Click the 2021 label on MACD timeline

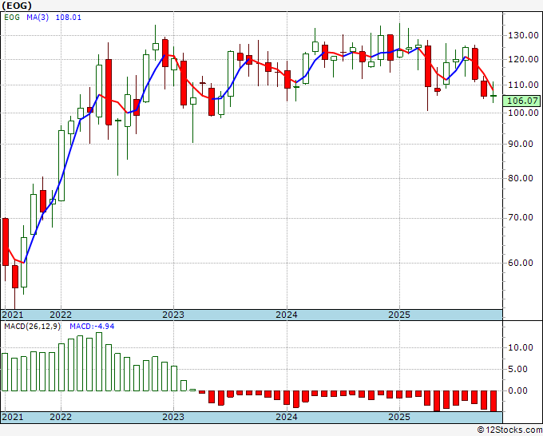coord(13,417)
